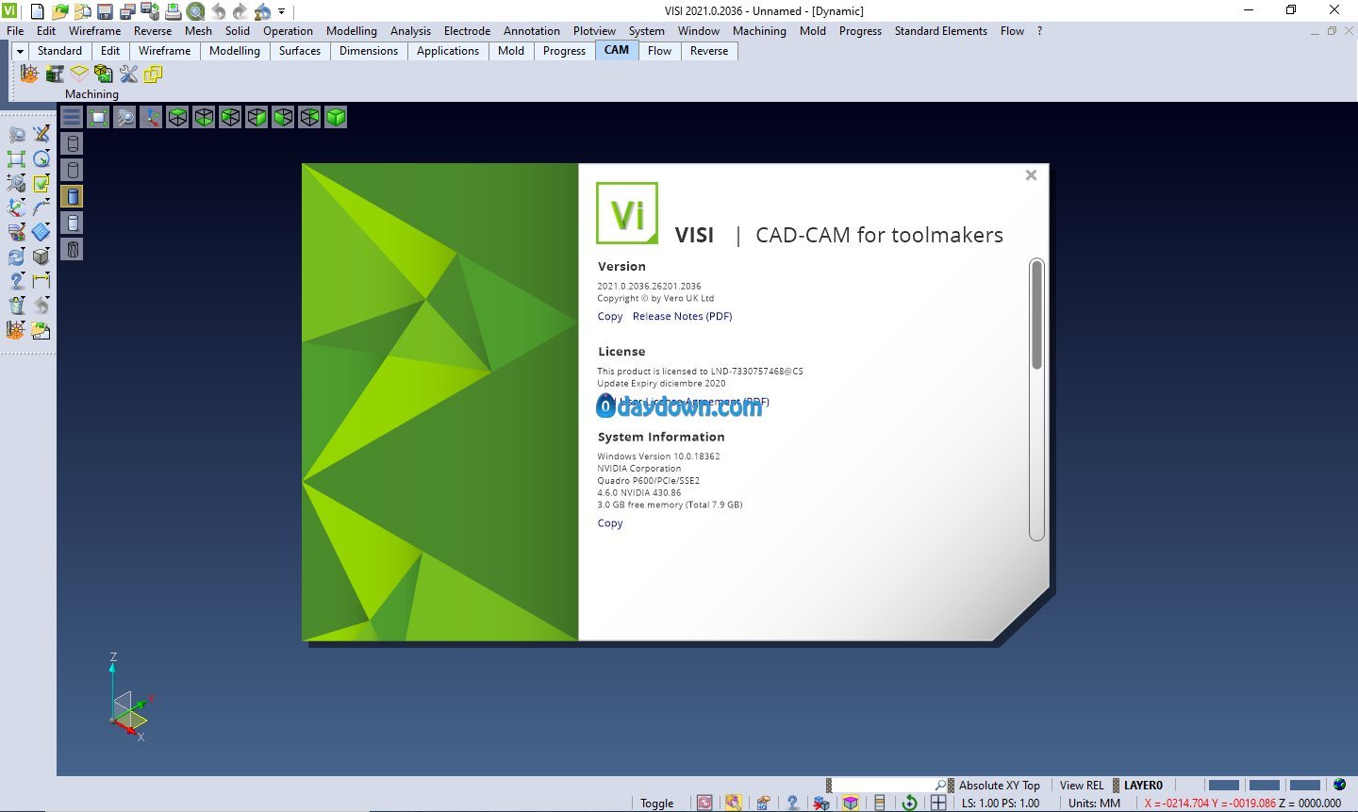Open the layers palette tool dropdown
Image resolution: width=1358 pixels, height=812 pixels.
click(x=16, y=232)
